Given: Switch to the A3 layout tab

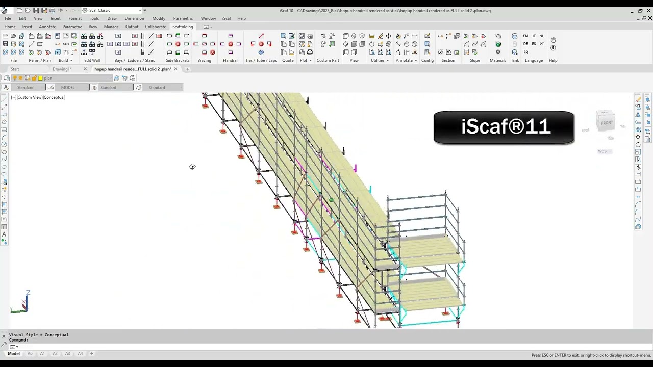Looking at the screenshot, I should pos(67,353).
